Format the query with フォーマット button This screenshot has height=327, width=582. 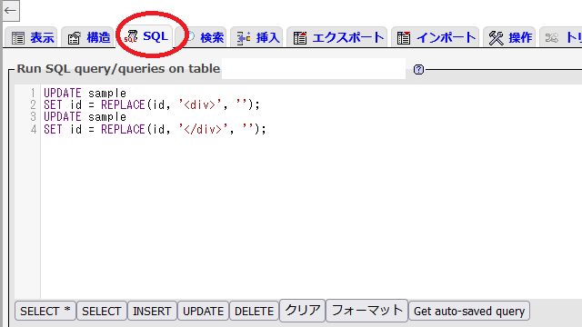tap(367, 311)
